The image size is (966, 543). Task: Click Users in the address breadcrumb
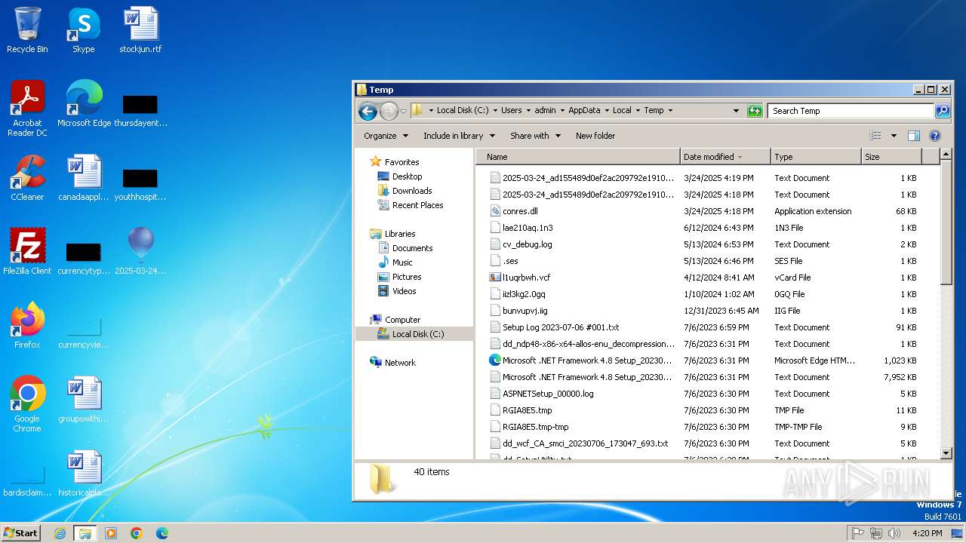(x=511, y=110)
